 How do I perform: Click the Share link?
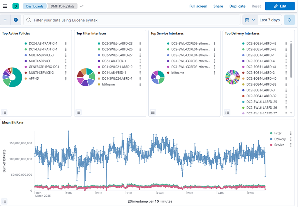tap(218, 6)
